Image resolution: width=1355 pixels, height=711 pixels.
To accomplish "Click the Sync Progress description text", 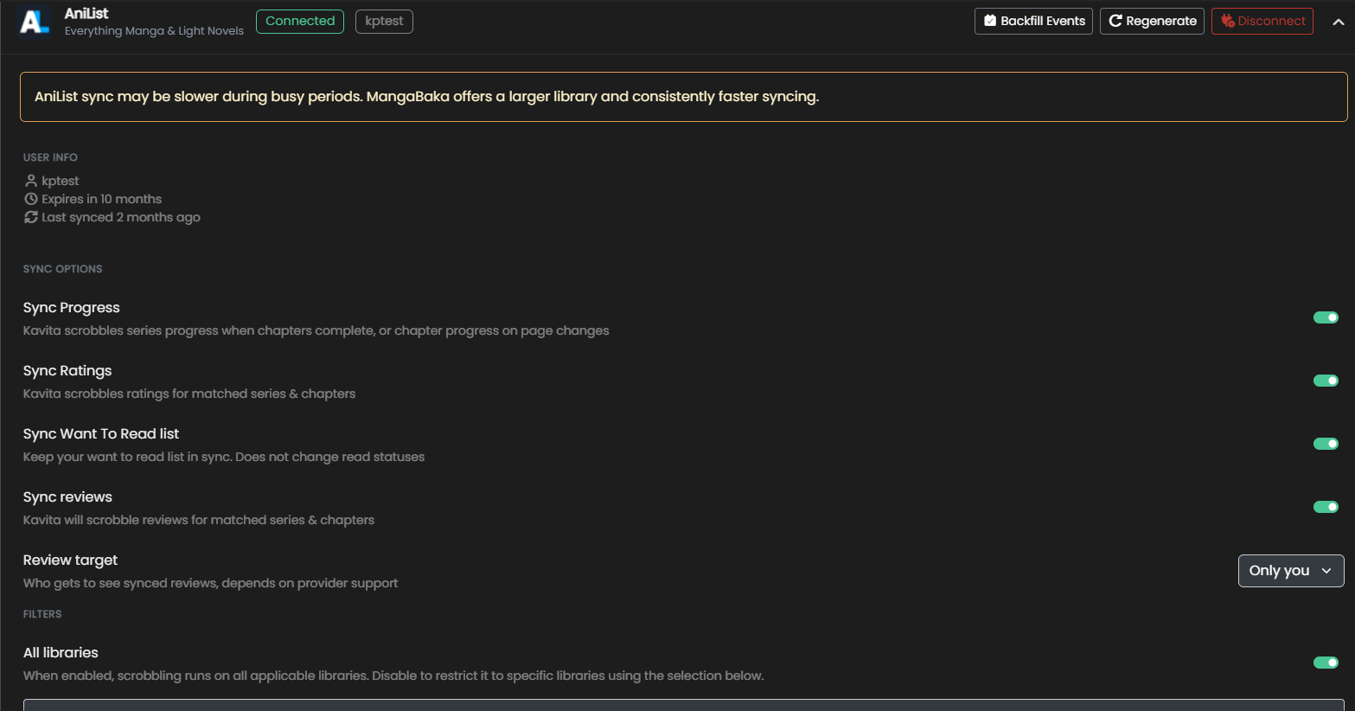I will tap(316, 330).
